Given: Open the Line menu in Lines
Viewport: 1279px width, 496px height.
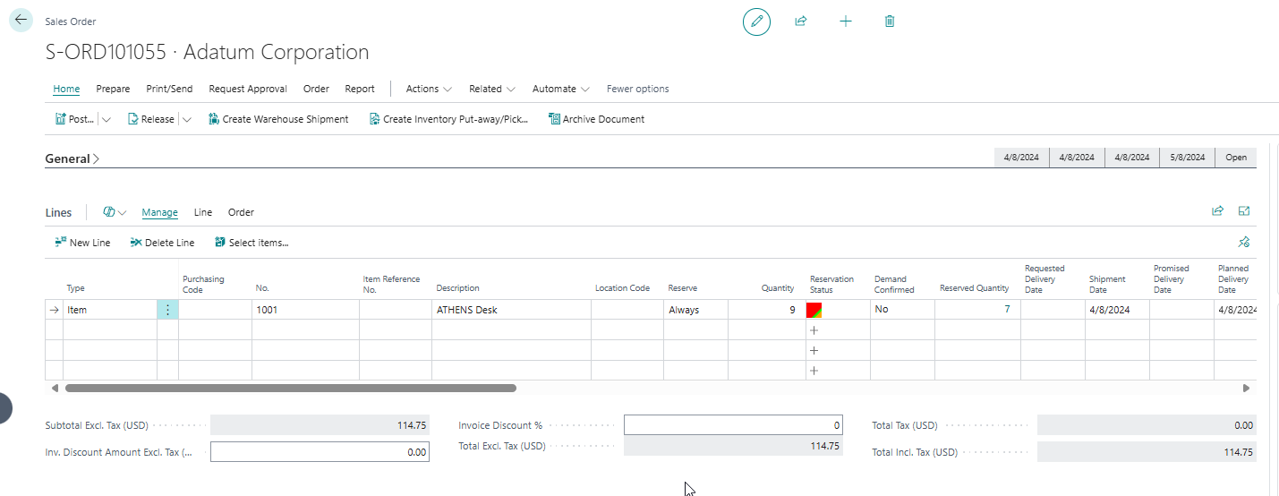Looking at the screenshot, I should pos(203,212).
